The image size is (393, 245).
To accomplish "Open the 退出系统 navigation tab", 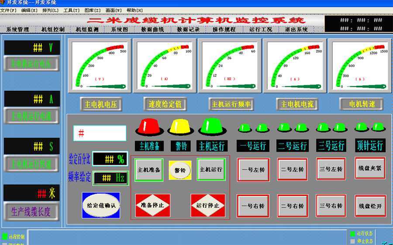I will coord(296,30).
